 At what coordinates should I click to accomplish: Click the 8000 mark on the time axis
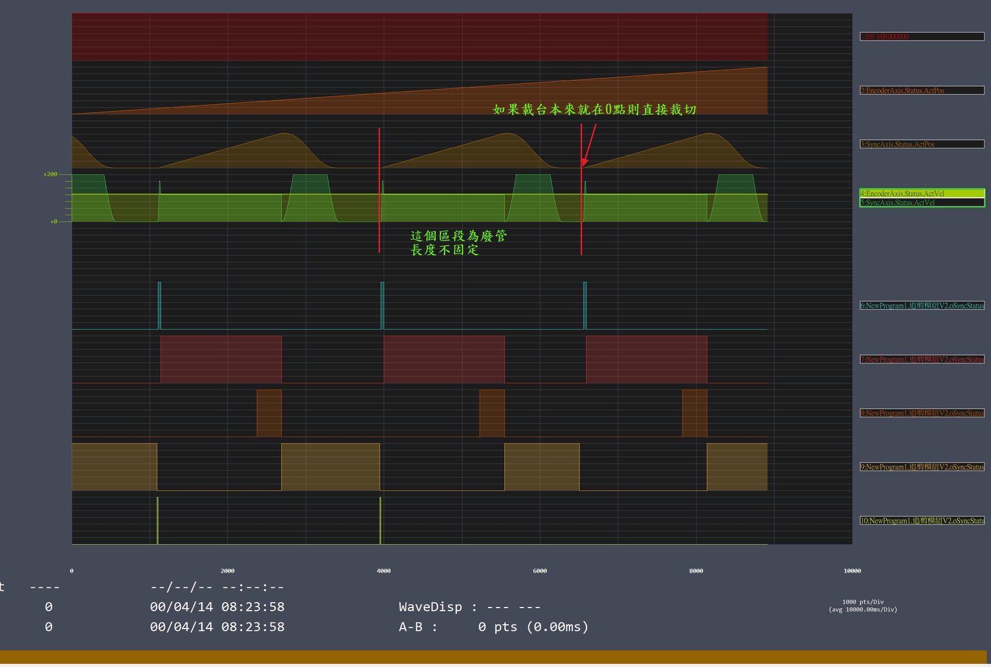pyautogui.click(x=696, y=571)
